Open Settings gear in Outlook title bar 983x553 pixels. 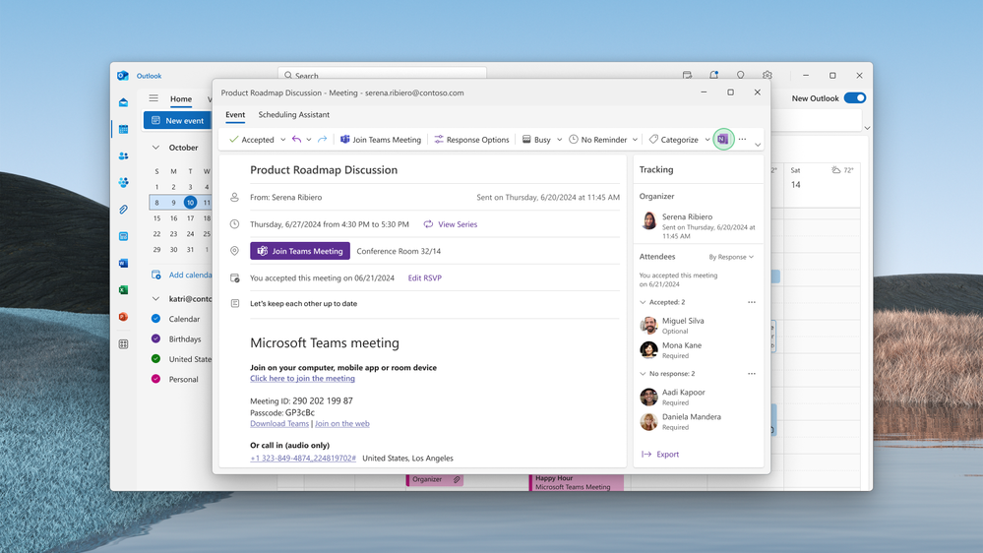768,75
